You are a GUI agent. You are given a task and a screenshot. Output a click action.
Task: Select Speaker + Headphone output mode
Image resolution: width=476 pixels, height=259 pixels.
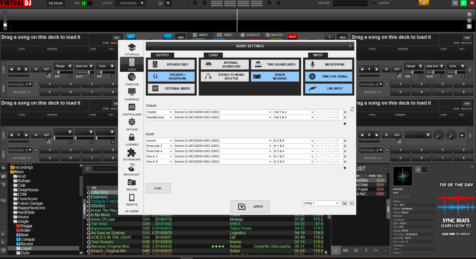171,77
